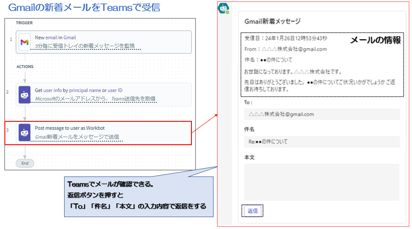This screenshot has height=229, width=412.
Task: Click the 'email' link in trigger title
Action: pos(51,38)
